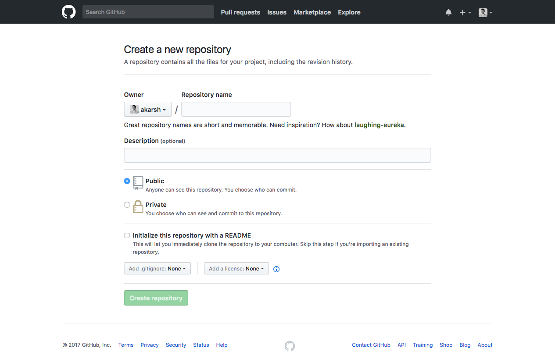Screen dimensions: 555x363
Task: Click the Create a new repository heading
Action: 178,50
